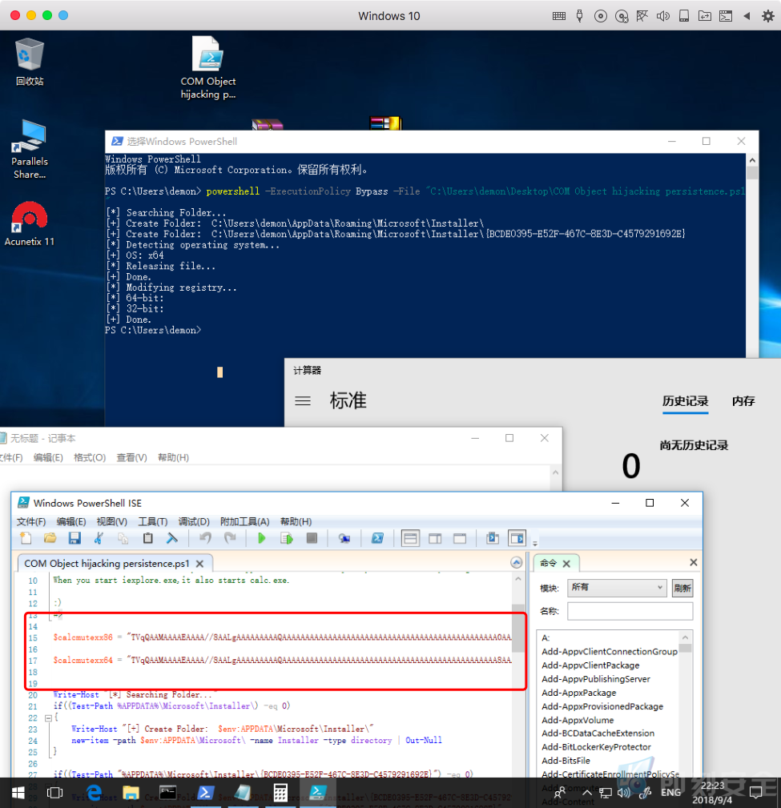Run the script with green play button
781x808 pixels.
[261, 538]
